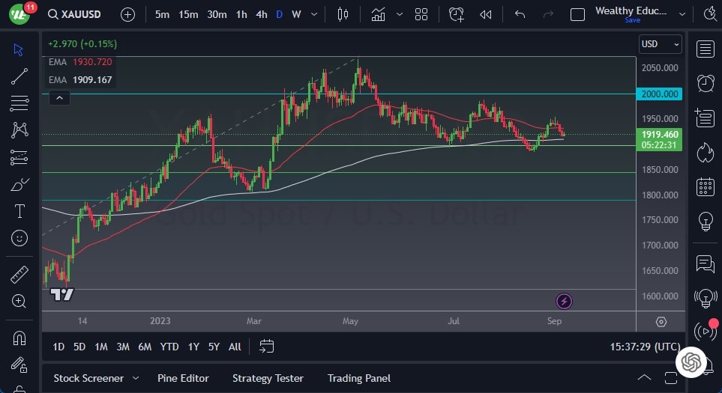Toggle the Magnet mode snapping tool
Image resolution: width=722 pixels, height=393 pixels.
19,338
